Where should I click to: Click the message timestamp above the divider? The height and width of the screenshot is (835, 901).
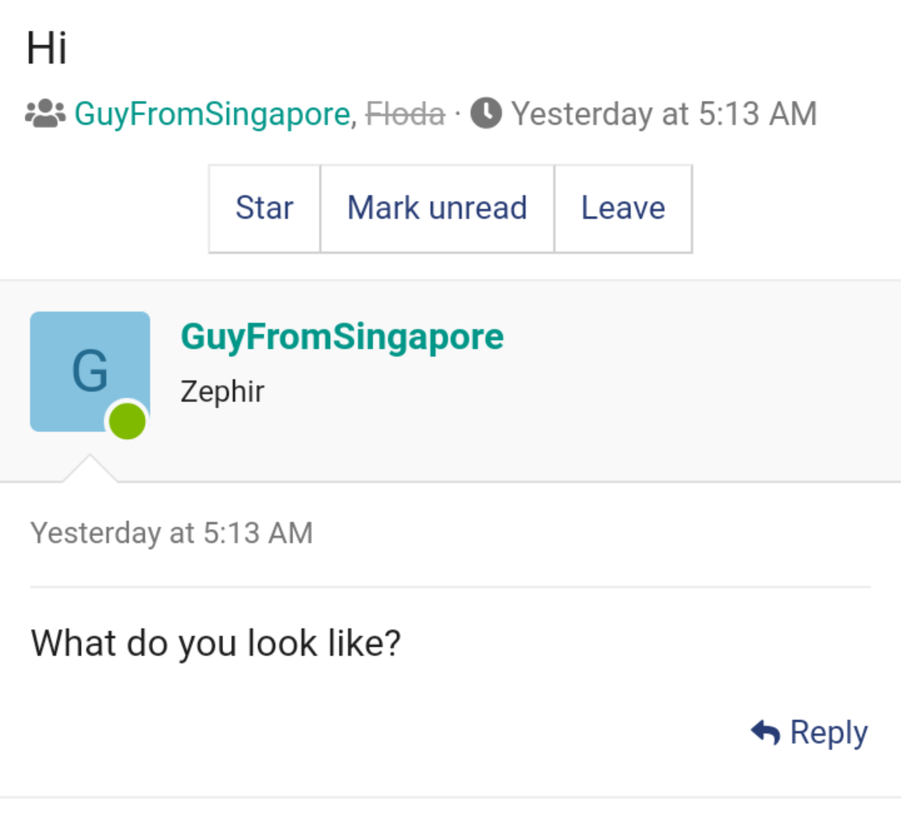click(172, 533)
